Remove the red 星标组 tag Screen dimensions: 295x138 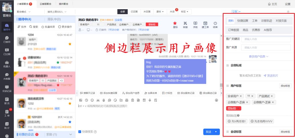239,108
